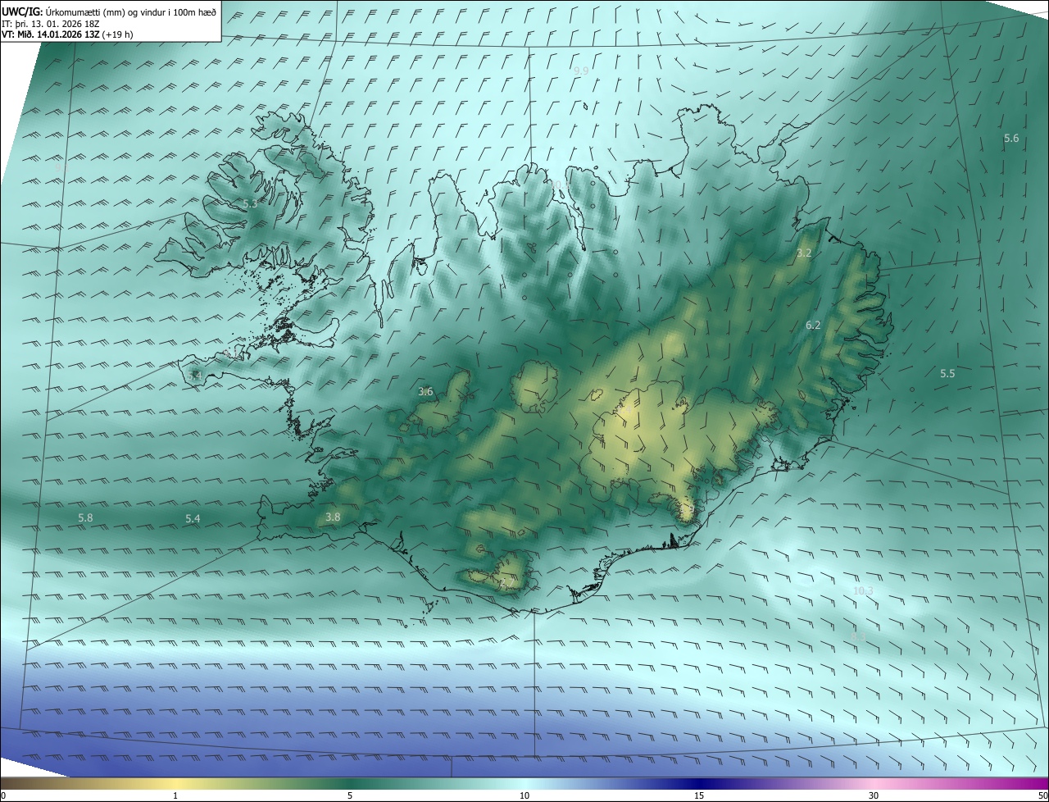Select the 3.2 value label on the map
The height and width of the screenshot is (802, 1049).
[x=804, y=253]
